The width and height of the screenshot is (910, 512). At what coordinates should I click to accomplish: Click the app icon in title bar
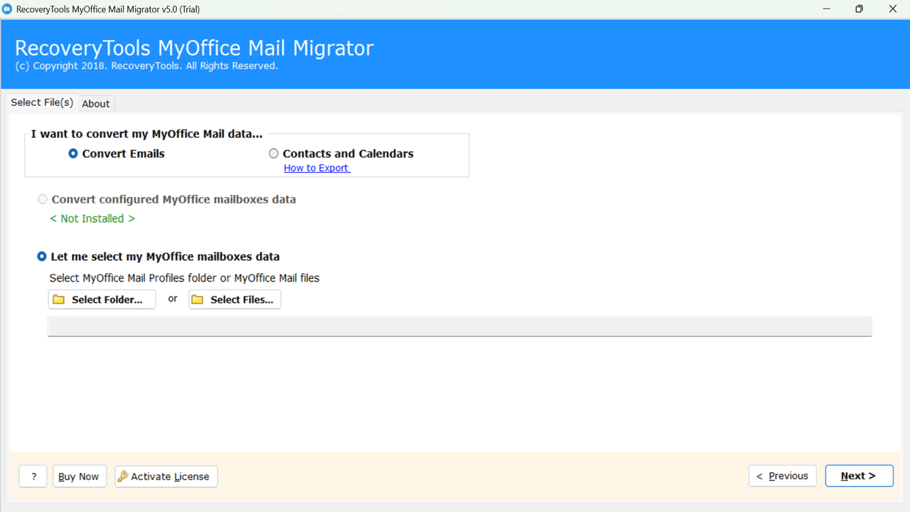[x=8, y=9]
